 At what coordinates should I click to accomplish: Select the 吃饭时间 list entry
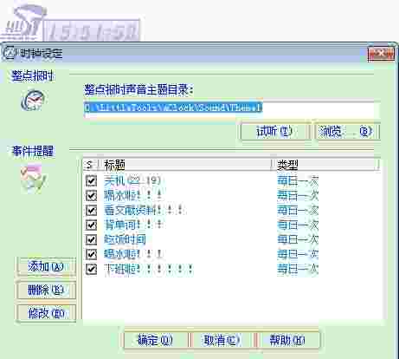(x=125, y=239)
